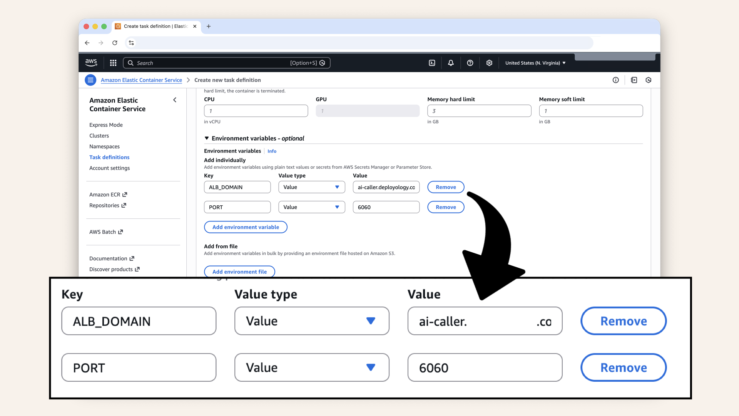Click the AWS logo home icon

[91, 62]
